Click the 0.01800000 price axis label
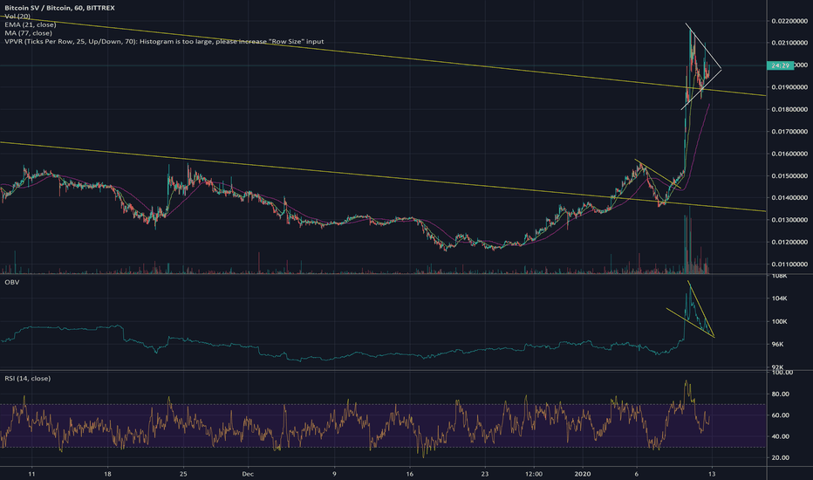Screen dimensions: 813x480 tap(789, 109)
